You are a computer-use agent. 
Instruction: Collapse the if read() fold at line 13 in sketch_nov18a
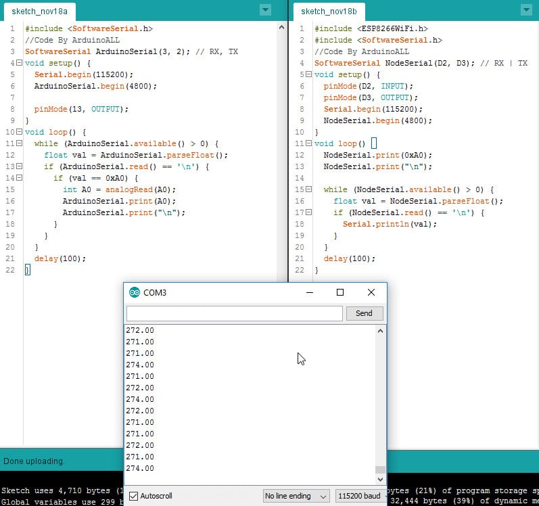click(19, 166)
